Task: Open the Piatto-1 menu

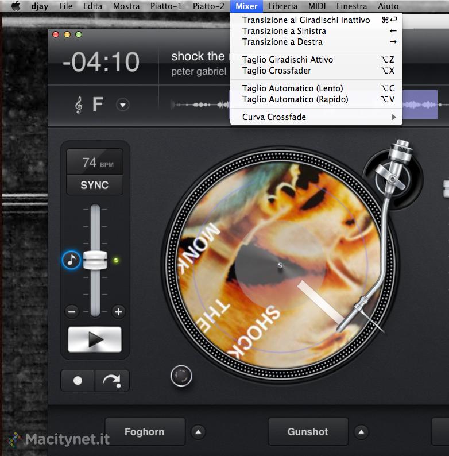Action: (166, 6)
